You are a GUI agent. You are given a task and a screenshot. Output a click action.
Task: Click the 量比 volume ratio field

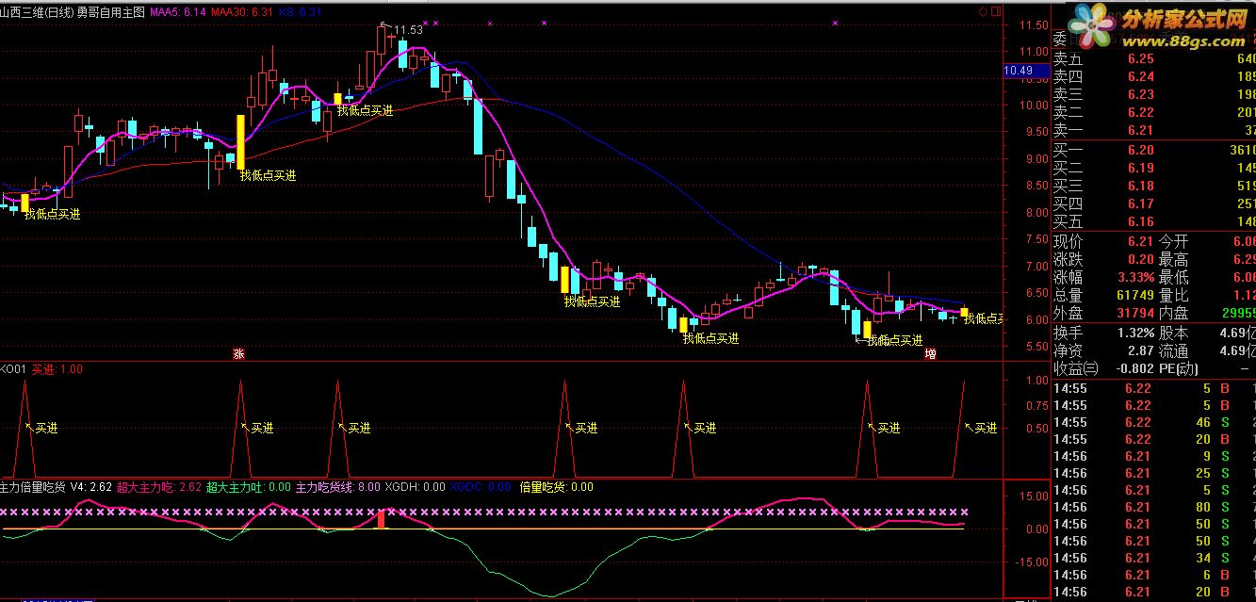1206,295
